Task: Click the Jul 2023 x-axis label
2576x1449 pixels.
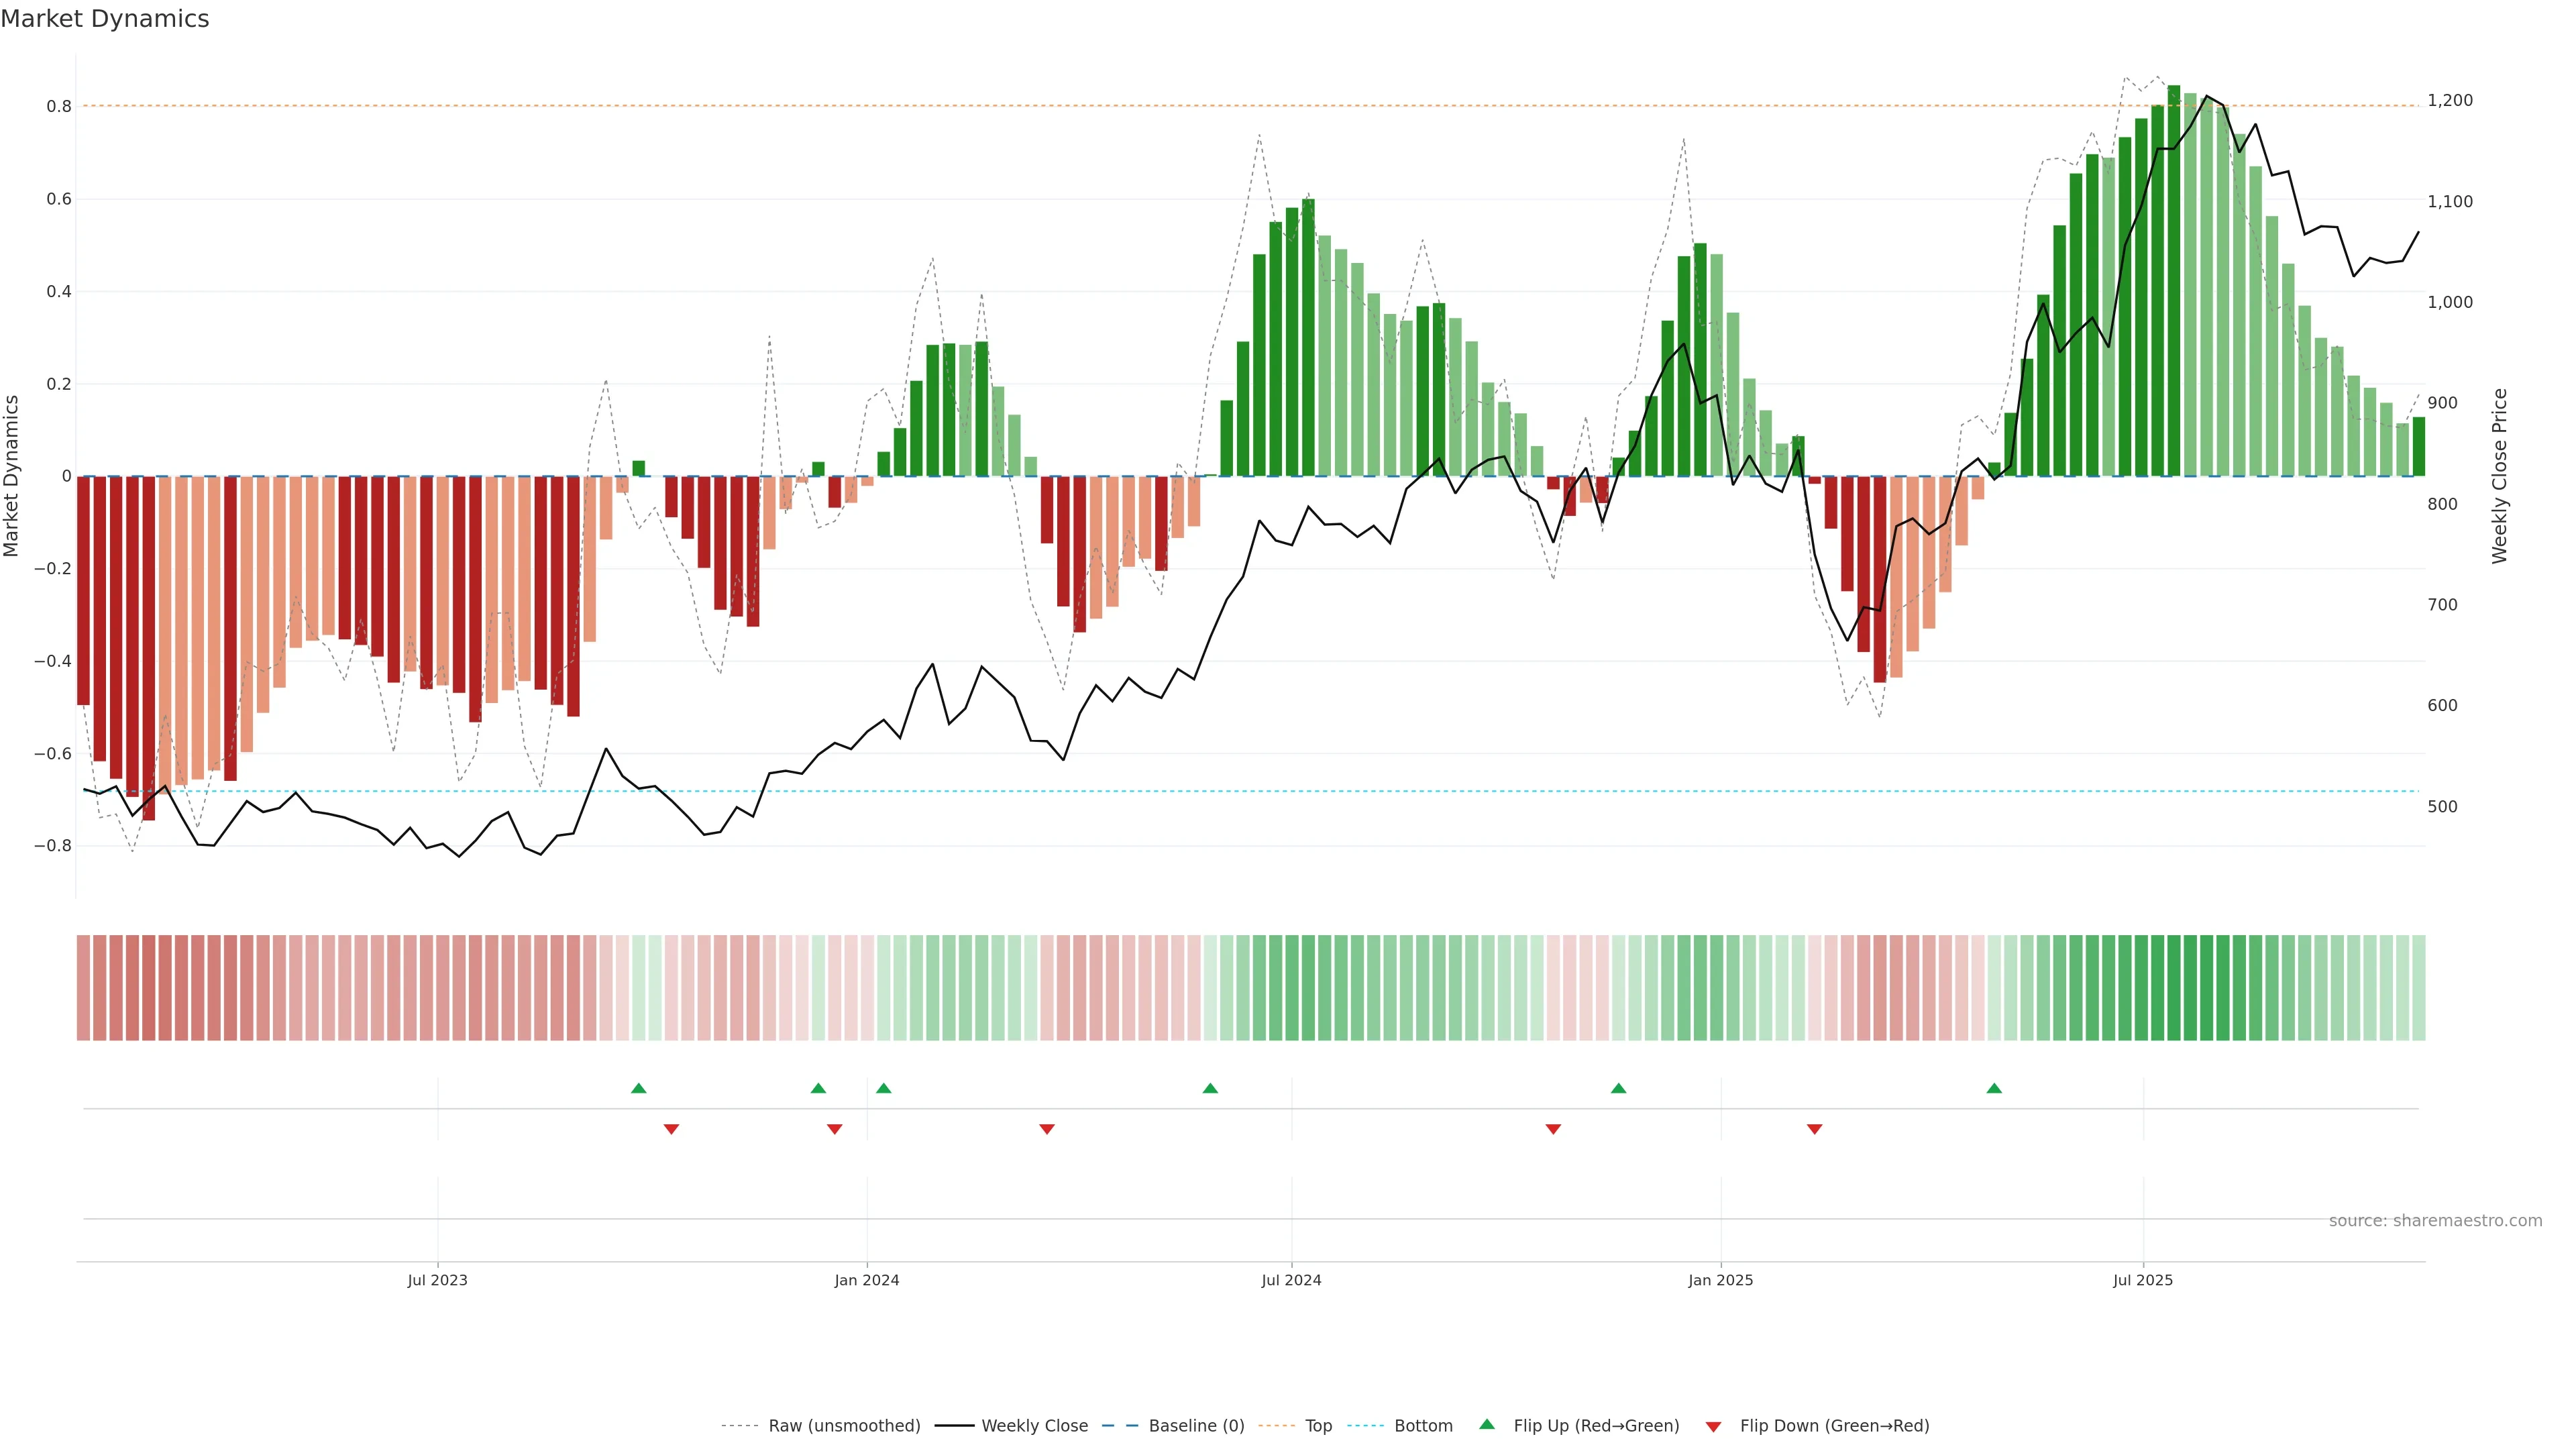Action: (437, 1280)
